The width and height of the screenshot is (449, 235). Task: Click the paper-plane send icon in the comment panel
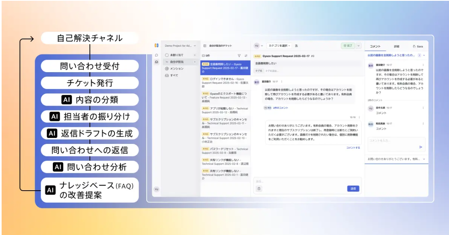point(421,147)
